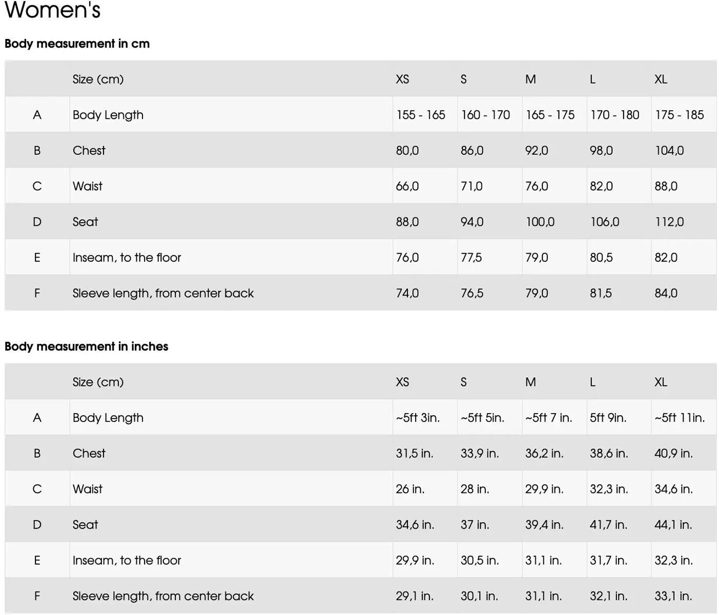The height and width of the screenshot is (615, 719).
Task: Click the Chest 40,9 in. cell
Action: pyautogui.click(x=673, y=454)
